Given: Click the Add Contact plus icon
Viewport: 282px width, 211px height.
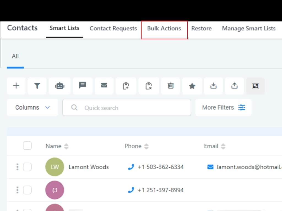Looking at the screenshot, I should [x=16, y=86].
